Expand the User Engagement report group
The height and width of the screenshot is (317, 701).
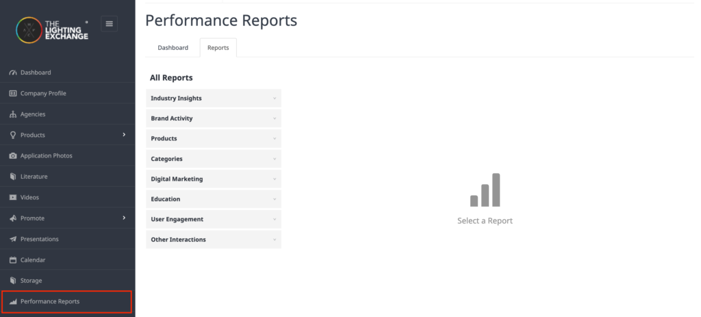214,219
